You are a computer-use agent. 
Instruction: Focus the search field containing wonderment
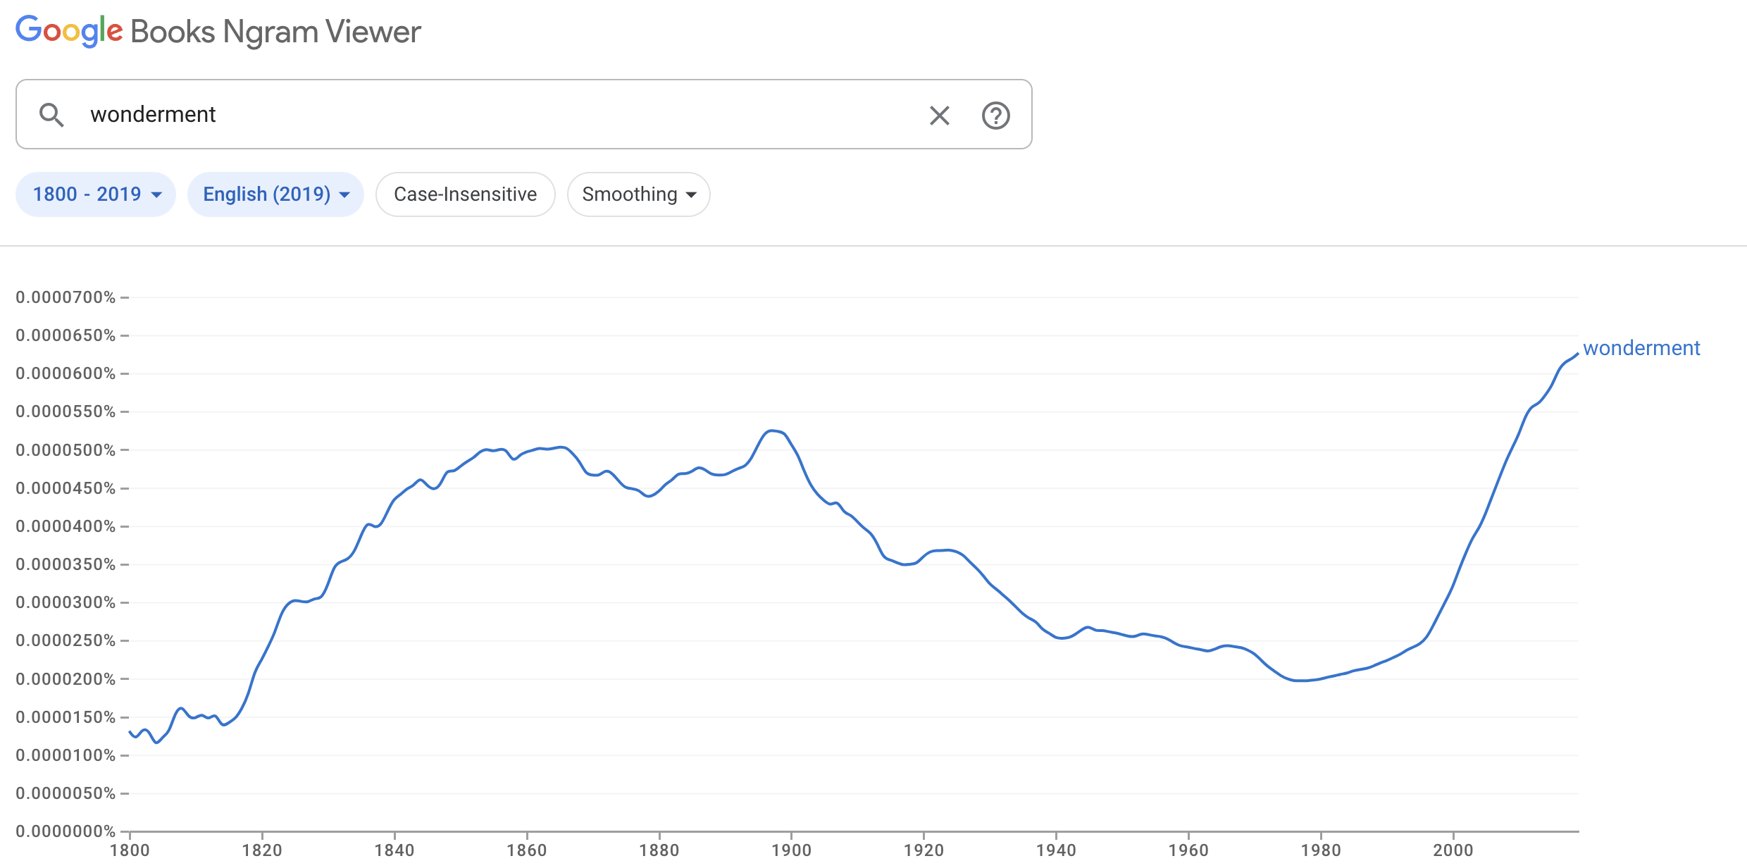click(493, 115)
